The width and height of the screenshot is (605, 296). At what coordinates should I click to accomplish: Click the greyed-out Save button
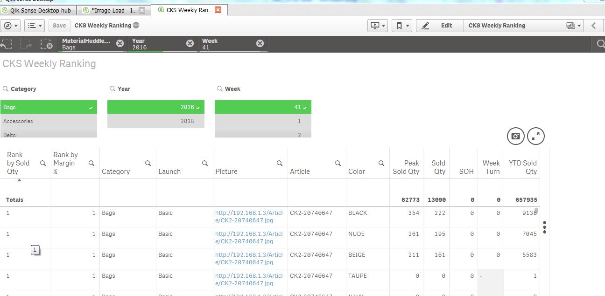click(x=59, y=26)
